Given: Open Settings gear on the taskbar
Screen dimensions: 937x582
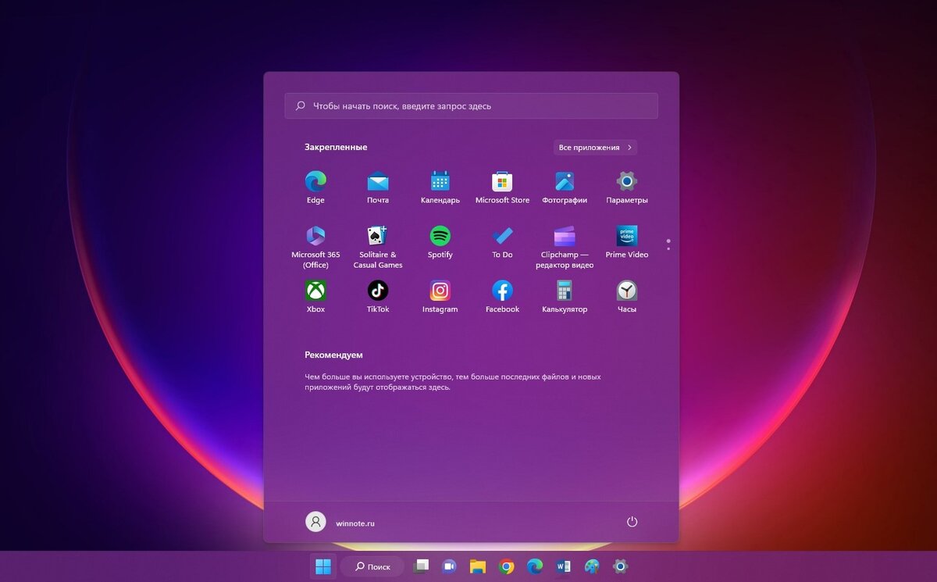Looking at the screenshot, I should point(621,566).
